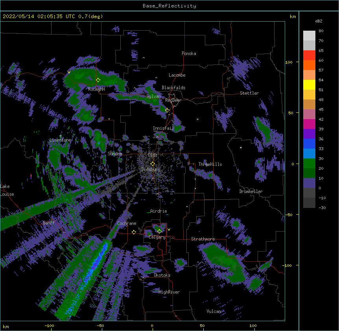Click the Okotoks city label

click(162, 275)
